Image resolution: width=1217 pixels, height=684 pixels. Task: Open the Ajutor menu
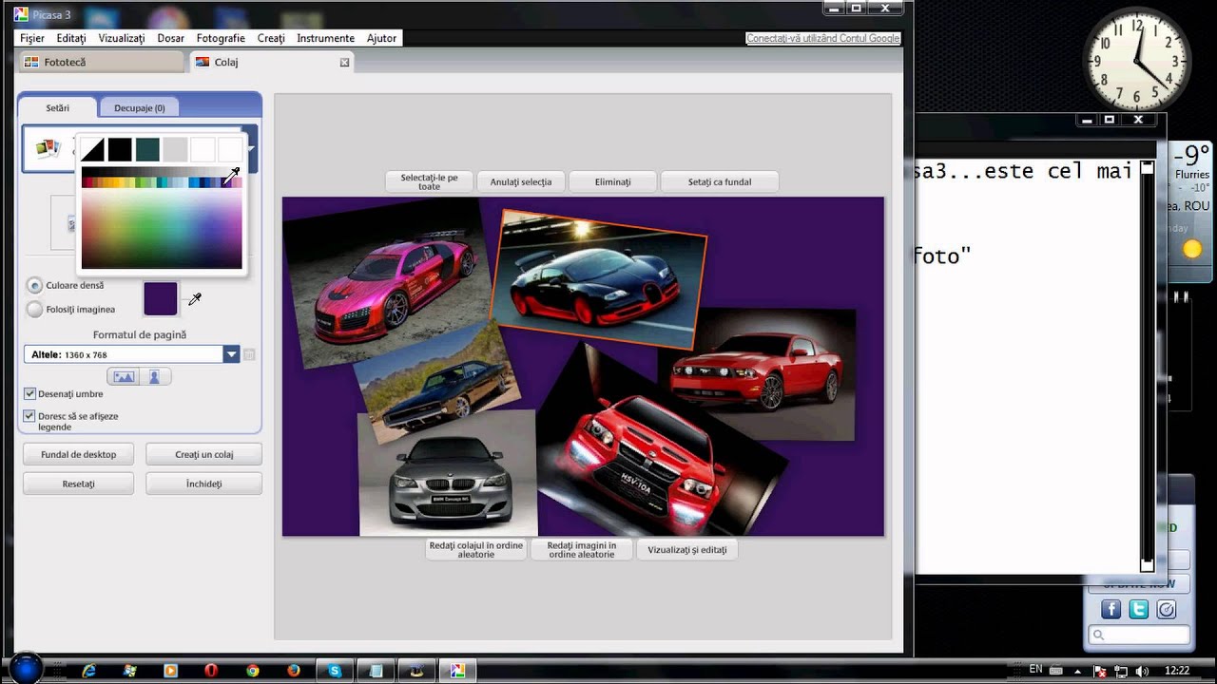point(382,38)
